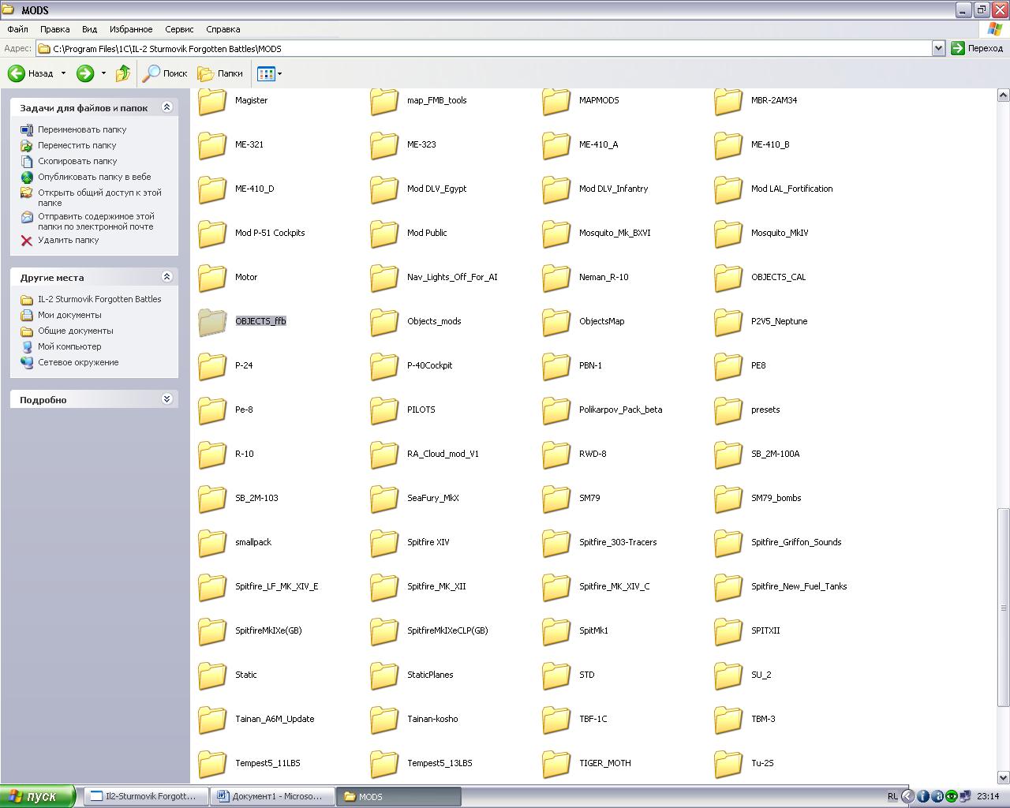Select the RWD-8 folder icon
Viewport: 1010px width, 808px height.
click(556, 454)
